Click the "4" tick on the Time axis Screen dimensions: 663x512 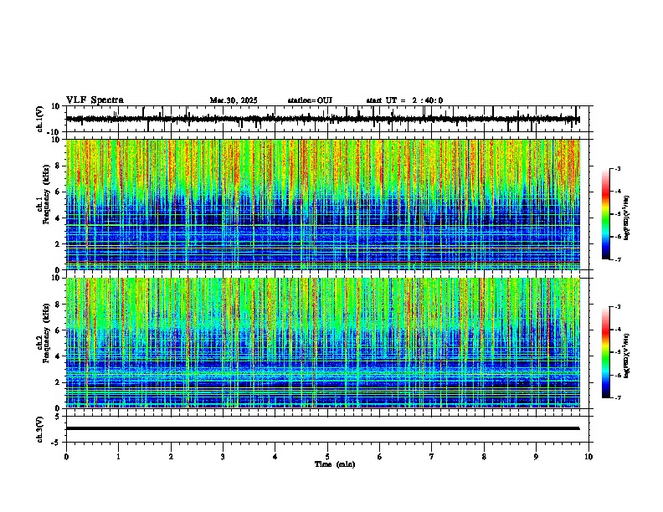tap(275, 457)
